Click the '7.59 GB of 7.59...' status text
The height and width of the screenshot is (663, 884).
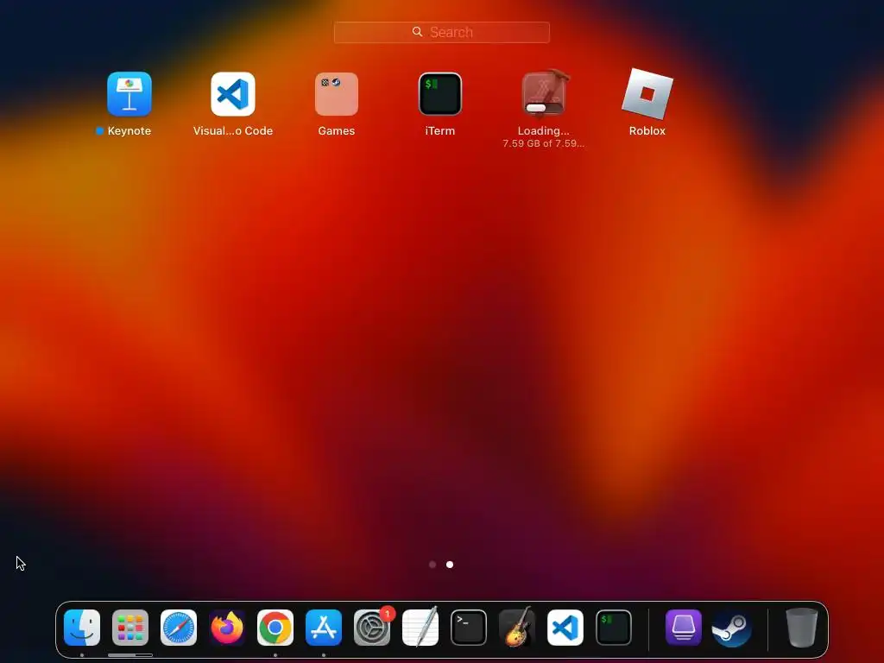[544, 144]
